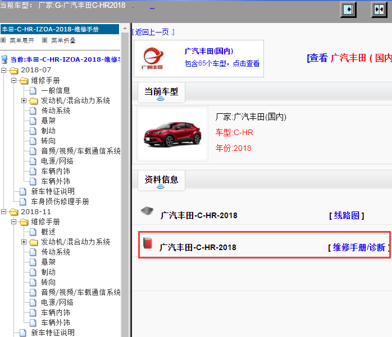
Task: Click the 查看 广汽丰田 link at right
Action: 349,58
